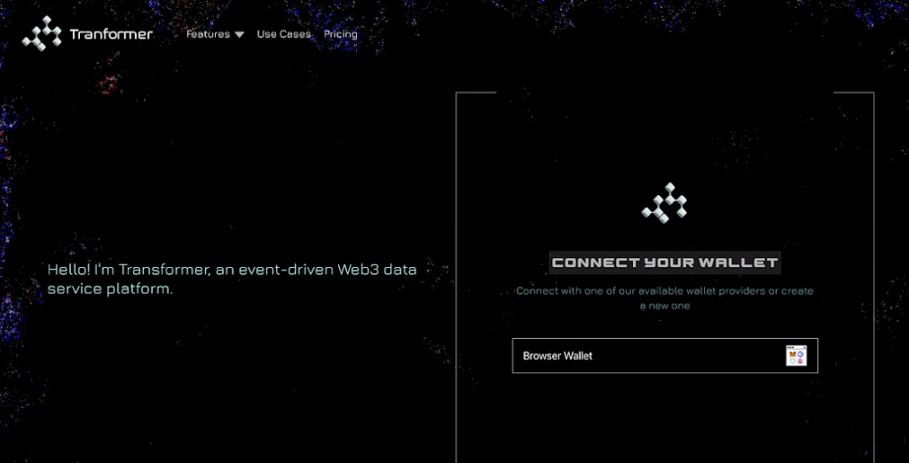Open the Tranformer home link text

coord(110,34)
